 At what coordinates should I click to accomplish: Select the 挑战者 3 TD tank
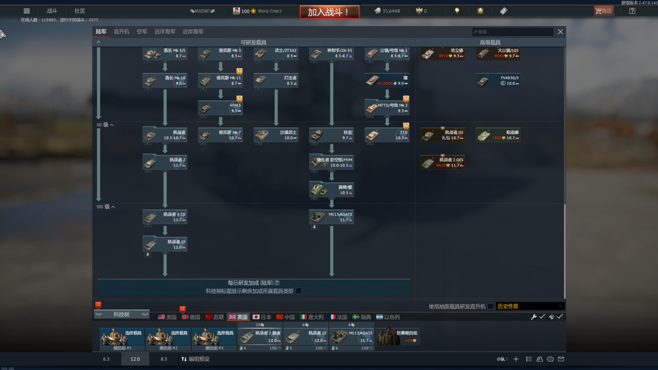click(165, 217)
